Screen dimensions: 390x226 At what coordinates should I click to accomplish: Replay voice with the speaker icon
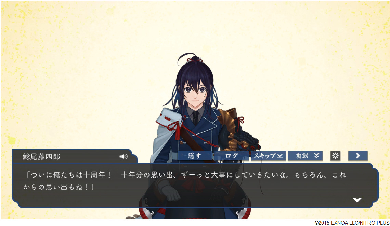[x=123, y=157]
